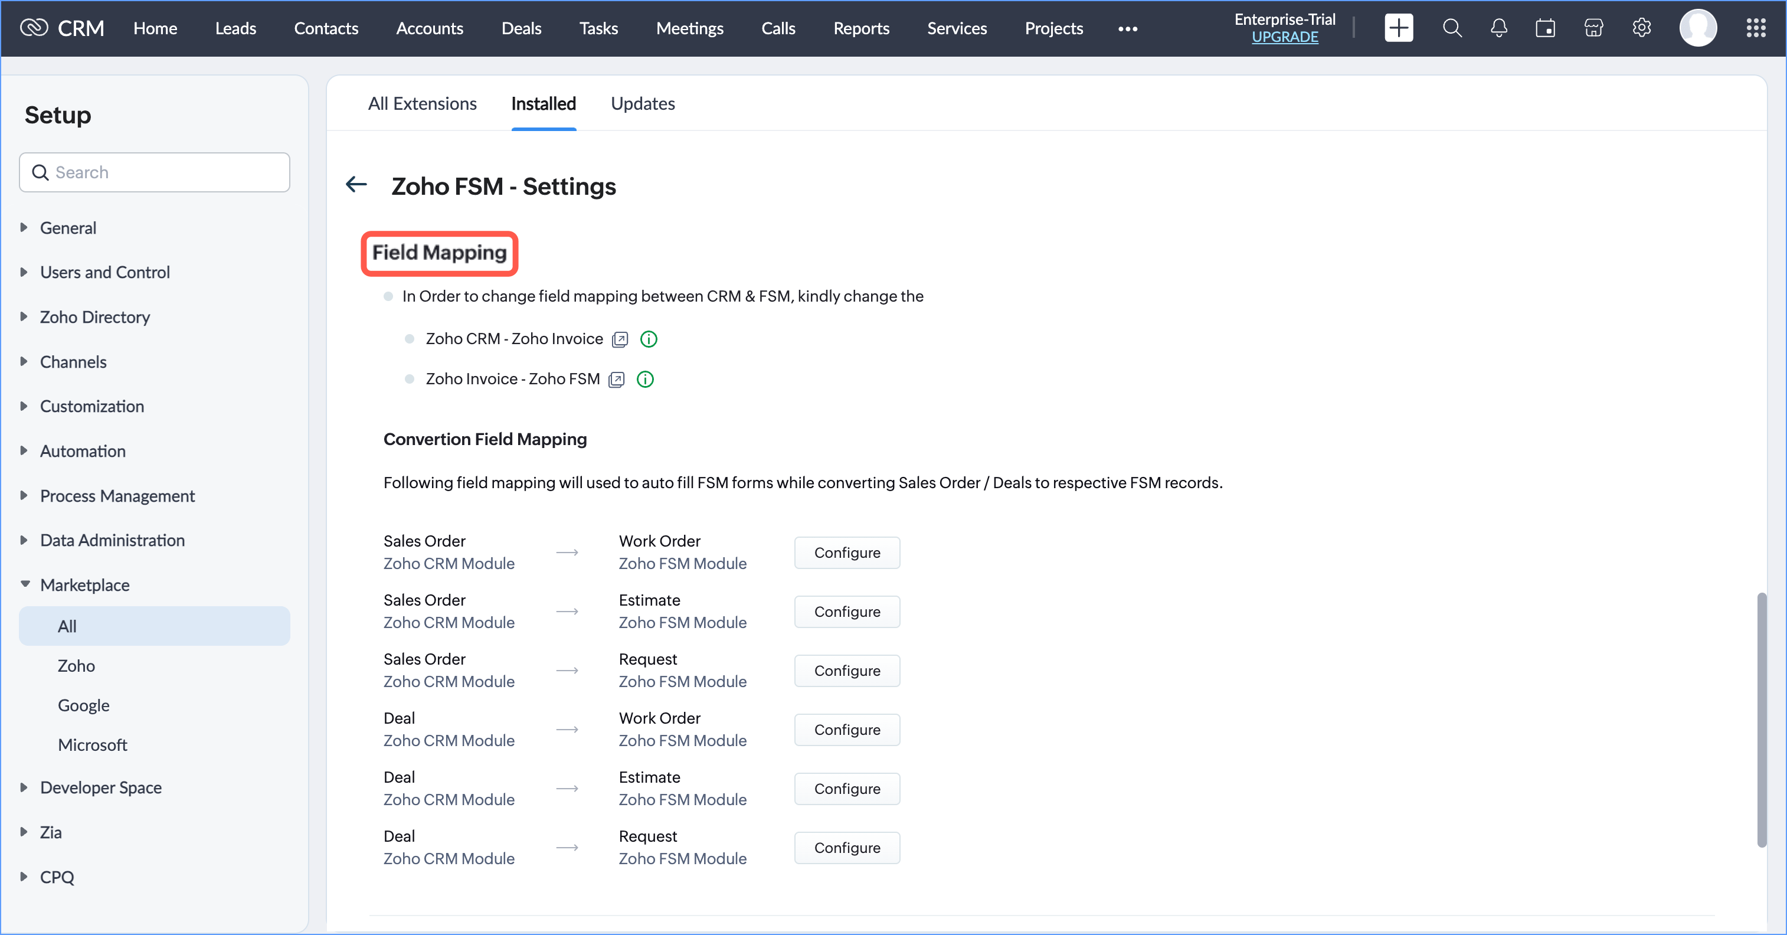Switch to the All Extensions tab

422,103
